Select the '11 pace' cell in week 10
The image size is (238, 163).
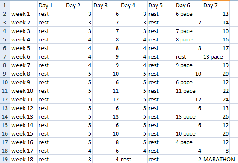point(188,91)
